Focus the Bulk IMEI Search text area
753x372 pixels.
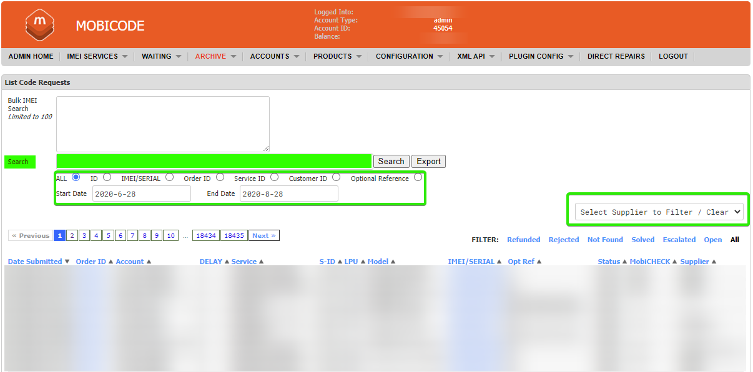pos(163,124)
